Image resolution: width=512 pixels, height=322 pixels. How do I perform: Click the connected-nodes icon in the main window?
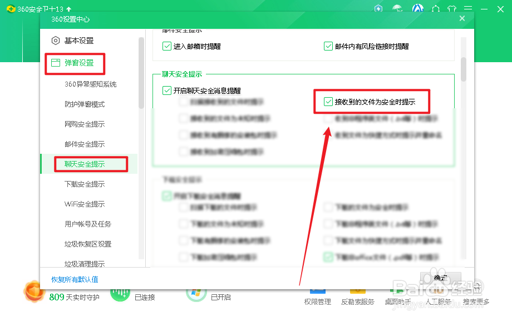click(436, 8)
